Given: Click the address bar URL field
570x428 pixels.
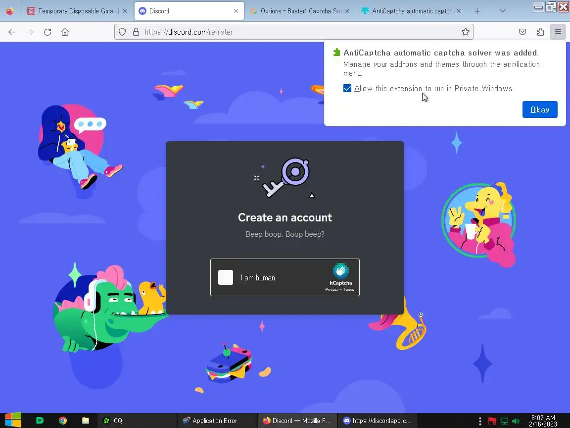Looking at the screenshot, I should click(294, 32).
